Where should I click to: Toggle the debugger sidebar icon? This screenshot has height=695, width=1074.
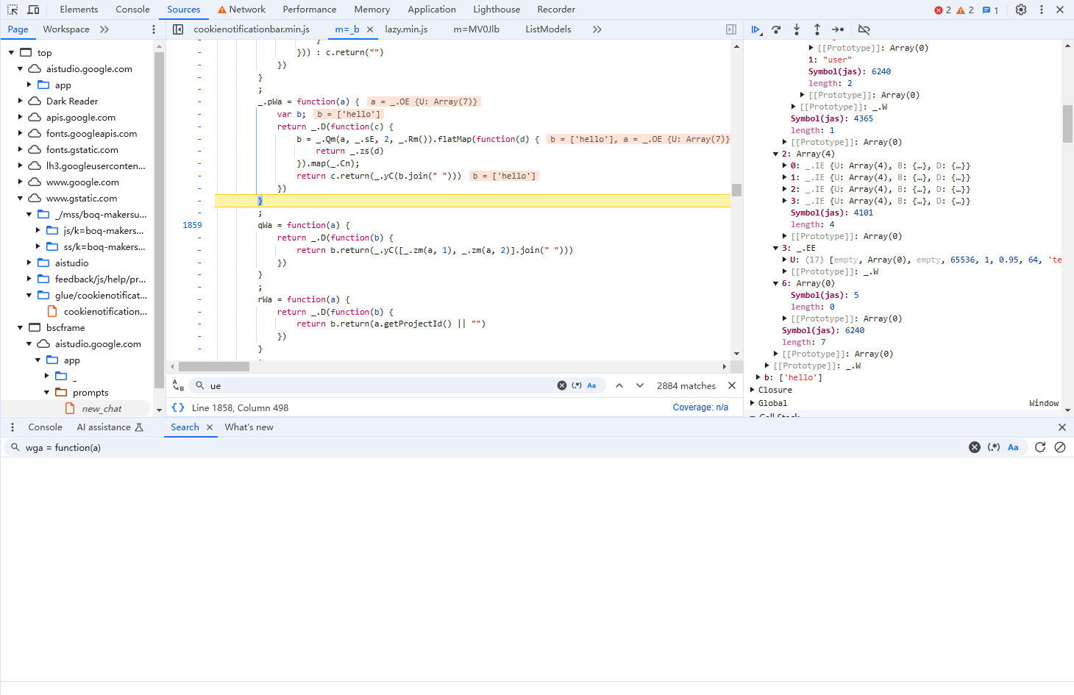click(731, 29)
